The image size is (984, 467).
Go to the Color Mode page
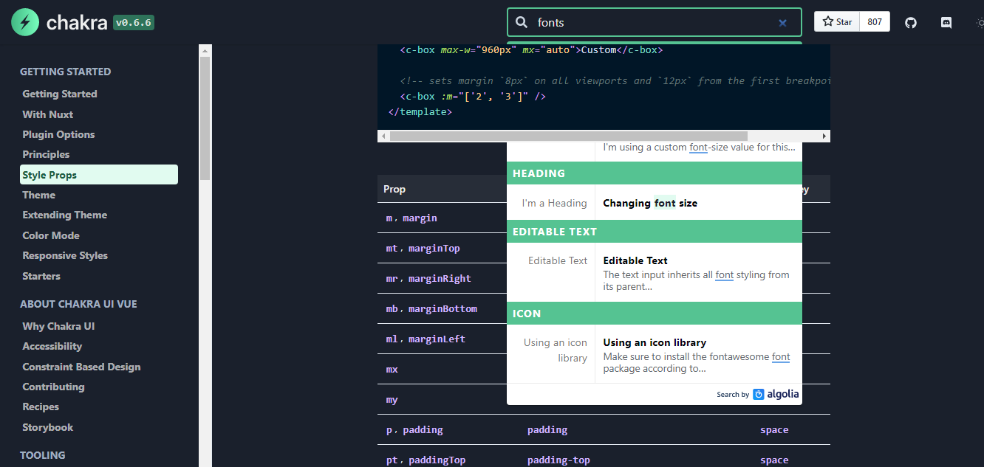[51, 235]
